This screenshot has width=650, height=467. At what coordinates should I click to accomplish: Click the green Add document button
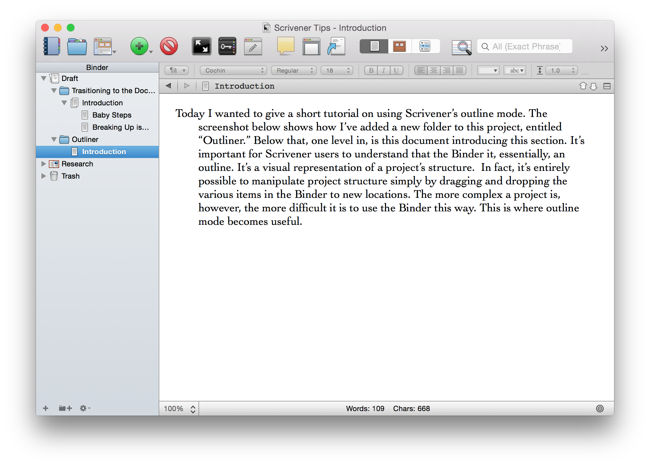click(x=139, y=47)
